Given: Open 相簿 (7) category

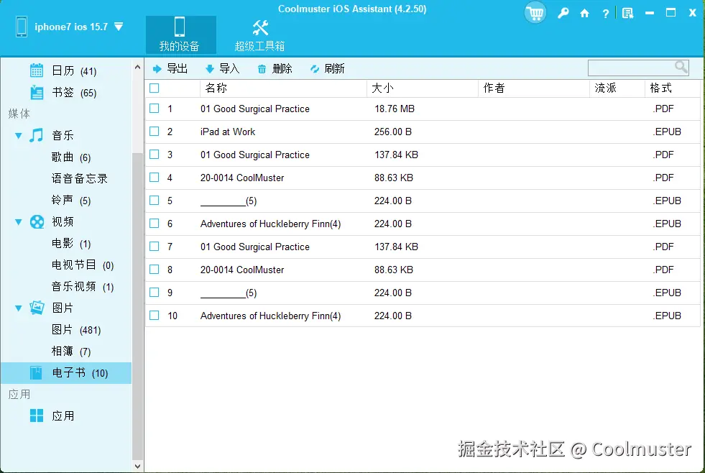Looking at the screenshot, I should point(71,351).
